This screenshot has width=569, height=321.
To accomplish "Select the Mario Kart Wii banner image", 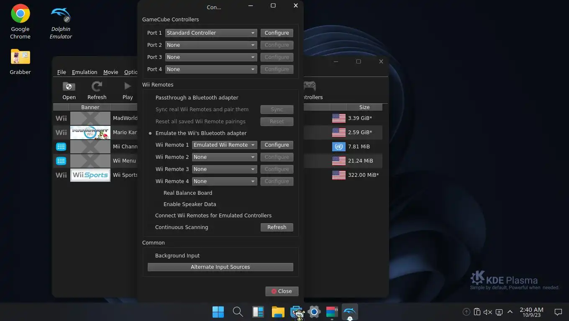I will [x=90, y=132].
